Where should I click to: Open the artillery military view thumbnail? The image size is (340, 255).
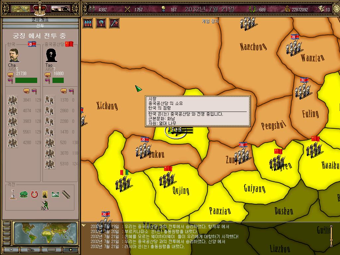pos(60,9)
